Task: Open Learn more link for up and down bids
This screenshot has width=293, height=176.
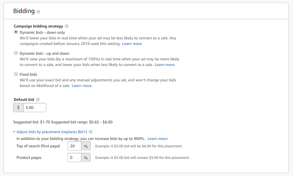Action: (165, 65)
